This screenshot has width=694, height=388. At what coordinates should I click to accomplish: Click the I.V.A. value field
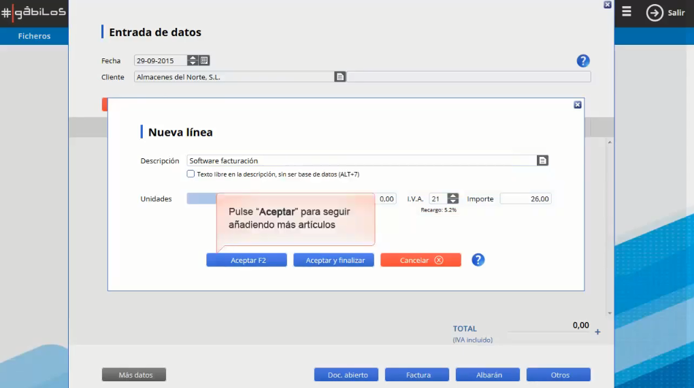438,199
